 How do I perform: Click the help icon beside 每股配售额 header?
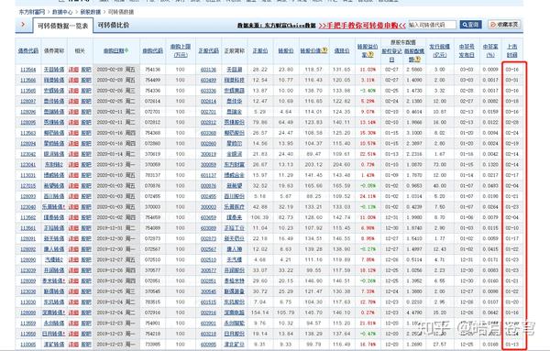pos(418,60)
